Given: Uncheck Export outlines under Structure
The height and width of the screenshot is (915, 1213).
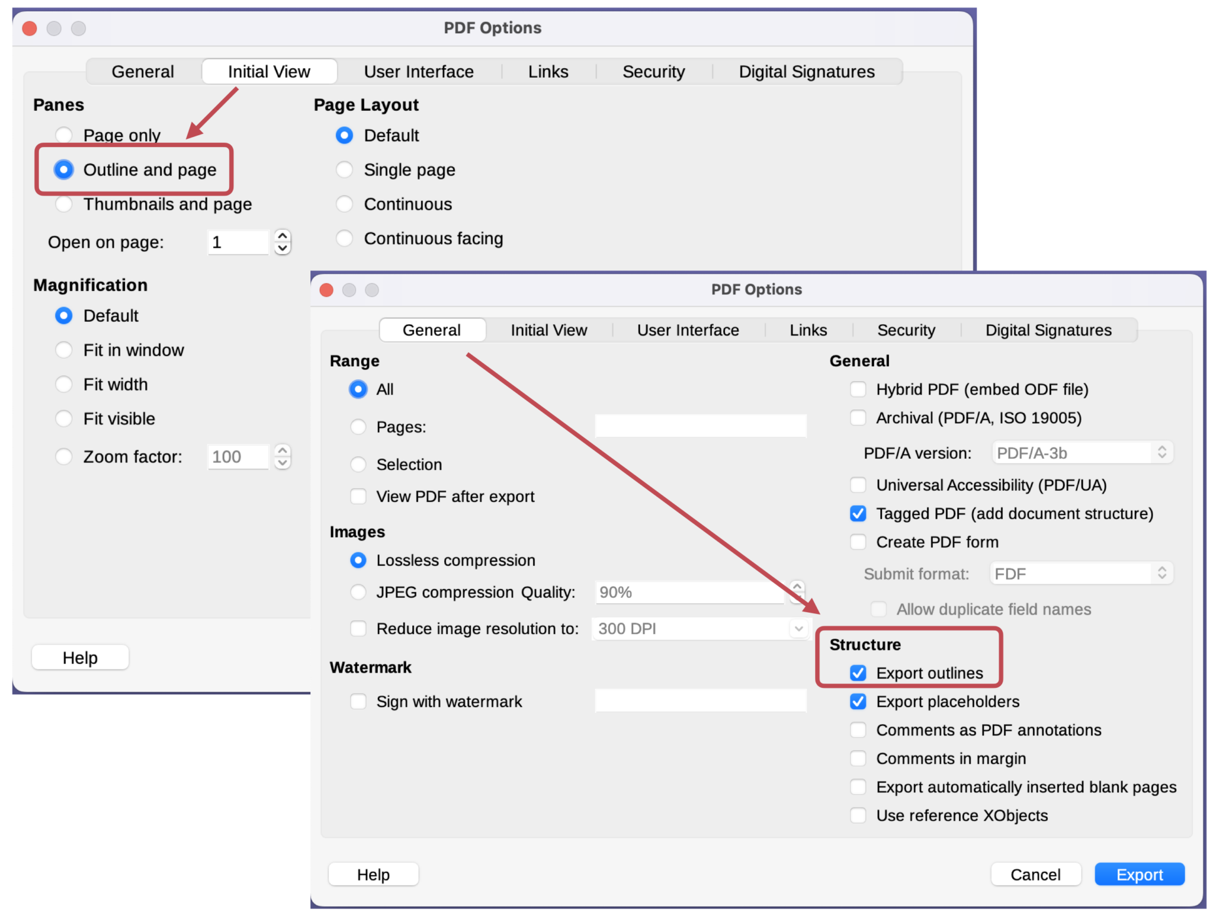Looking at the screenshot, I should point(858,673).
